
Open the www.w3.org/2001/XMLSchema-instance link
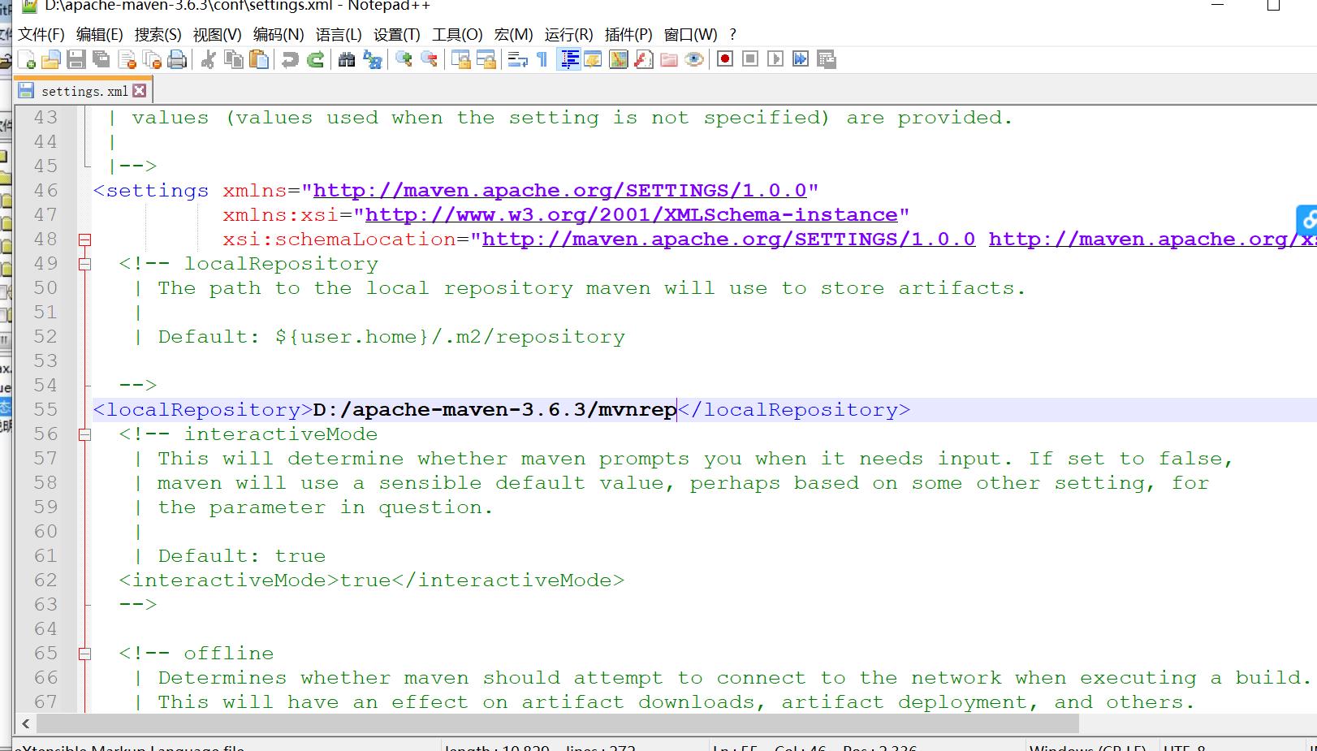632,215
